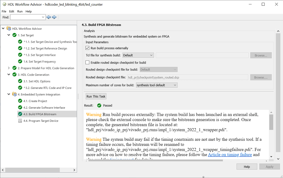Viewport: 283px width, 178px height.
Task: Enable routed design checkpoint for build
Action: [x=88, y=62]
